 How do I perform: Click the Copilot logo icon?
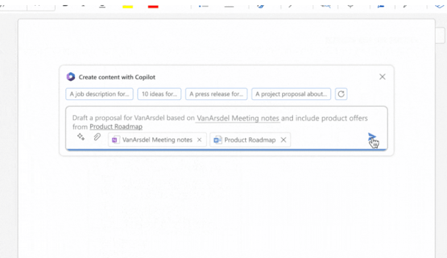click(71, 77)
